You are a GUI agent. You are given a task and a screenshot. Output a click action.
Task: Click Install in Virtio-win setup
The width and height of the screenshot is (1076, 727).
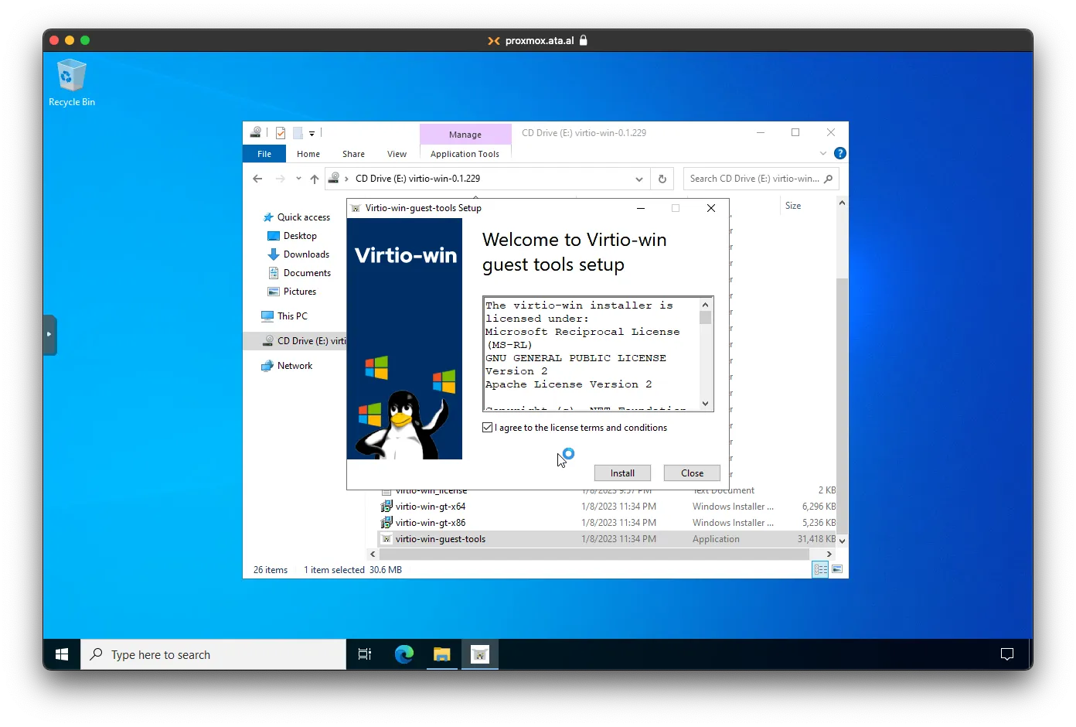point(622,473)
